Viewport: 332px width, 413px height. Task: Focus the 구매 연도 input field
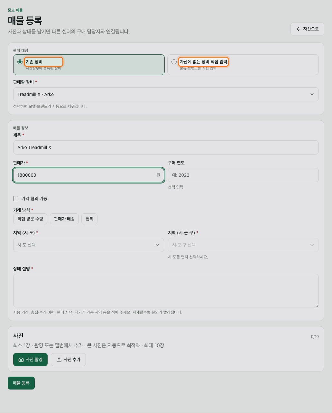click(243, 175)
